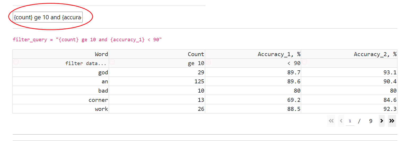Go to the next table page
The image size is (412, 141).
pyautogui.click(x=382, y=121)
